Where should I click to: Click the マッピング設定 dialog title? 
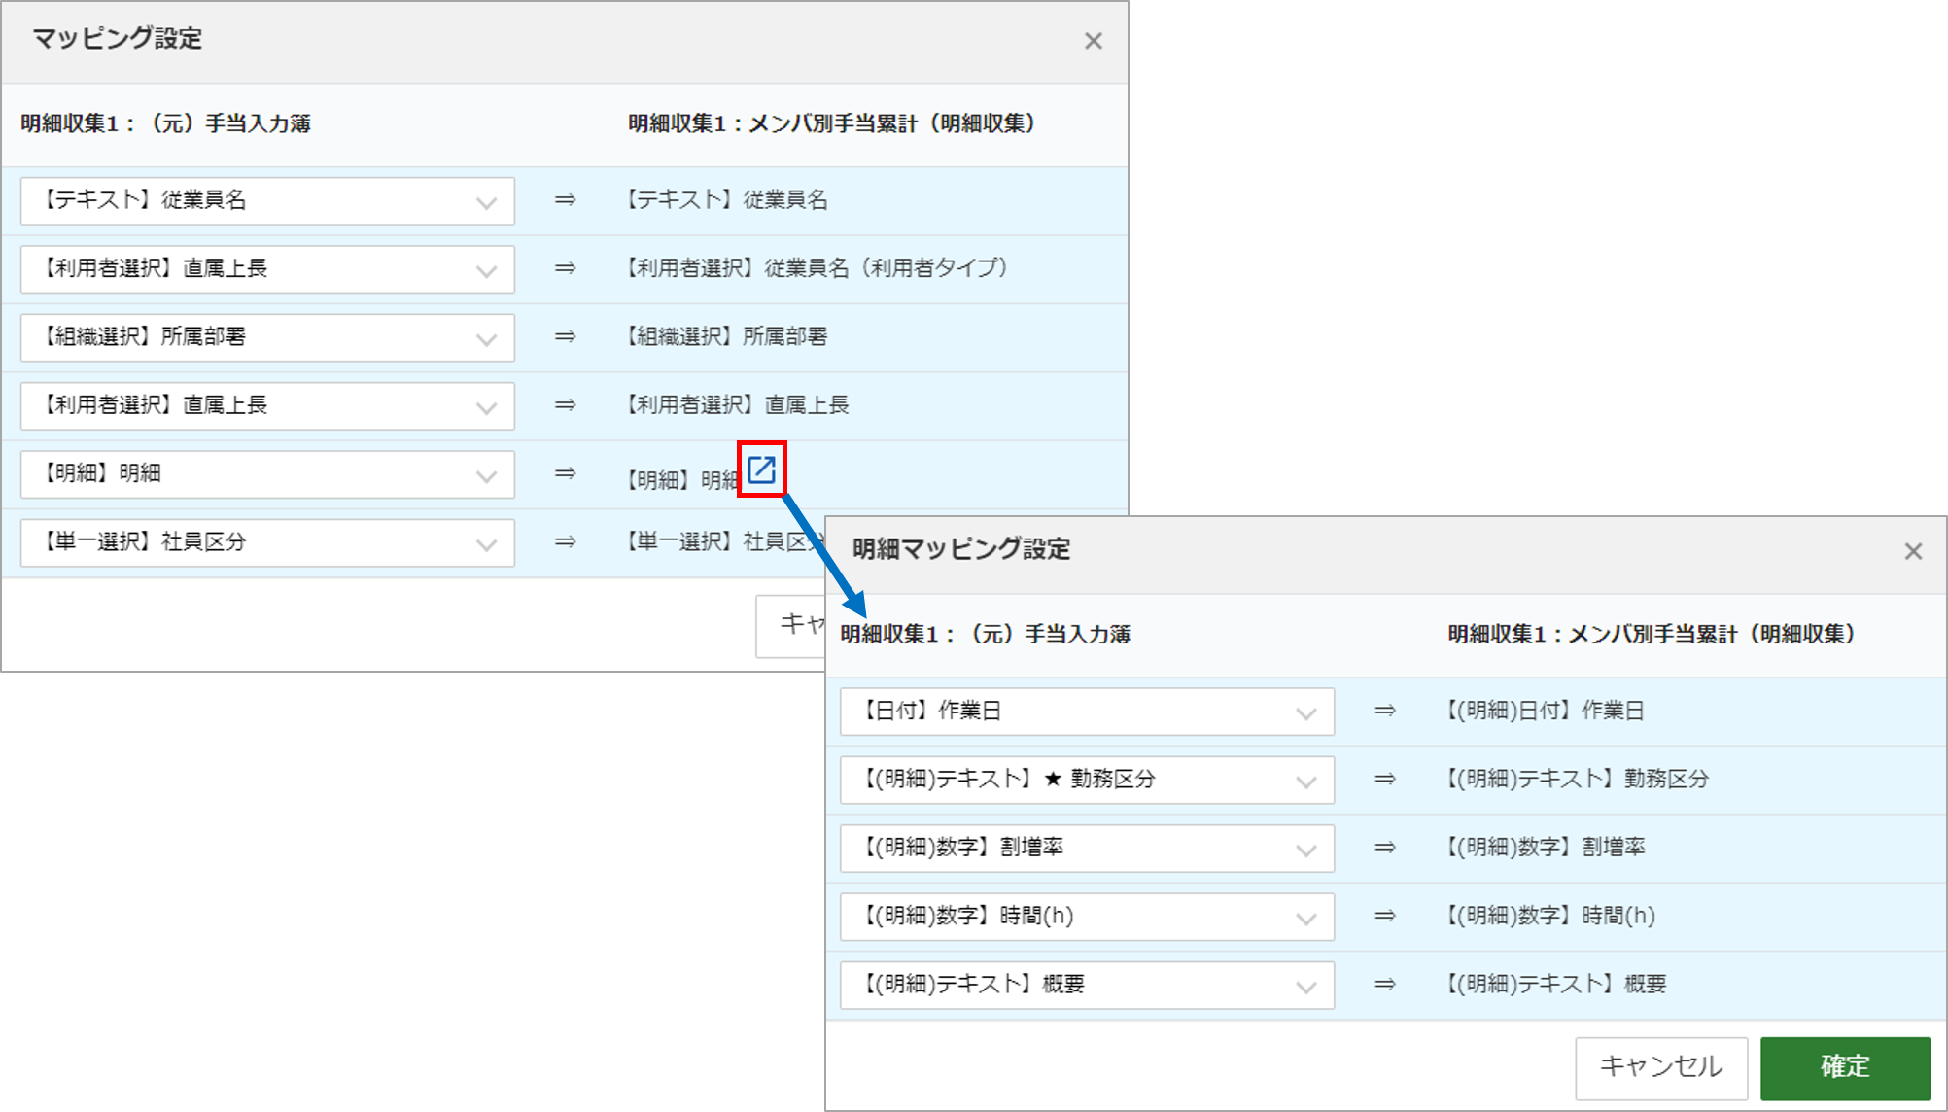click(x=118, y=39)
